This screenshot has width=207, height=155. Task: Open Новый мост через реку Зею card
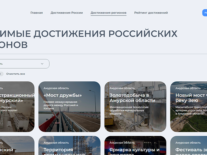(189, 107)
